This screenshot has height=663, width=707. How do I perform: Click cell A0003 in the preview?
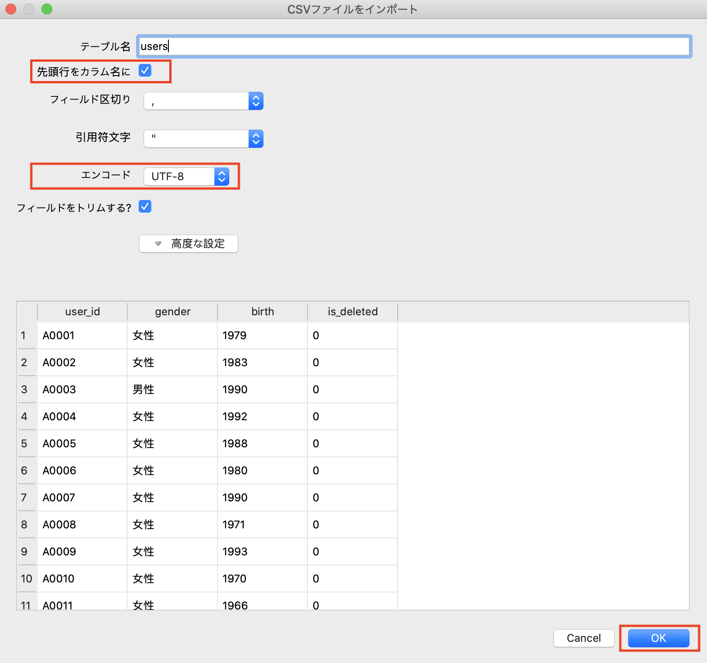click(82, 390)
